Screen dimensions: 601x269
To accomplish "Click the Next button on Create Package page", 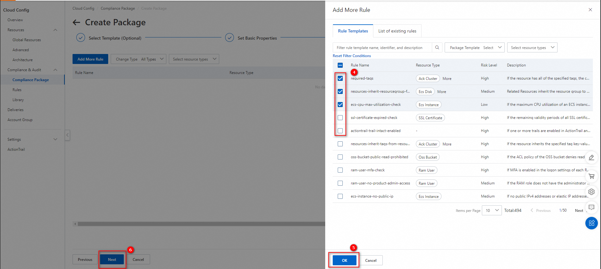I will point(112,259).
